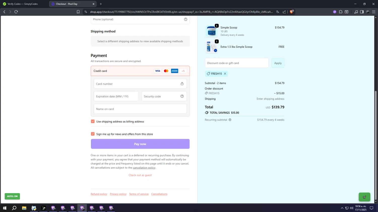This screenshot has width=378, height=212.
Task: Click the Extra 1.5 lbs Simple Scoop thumbnail
Action: click(x=211, y=47)
